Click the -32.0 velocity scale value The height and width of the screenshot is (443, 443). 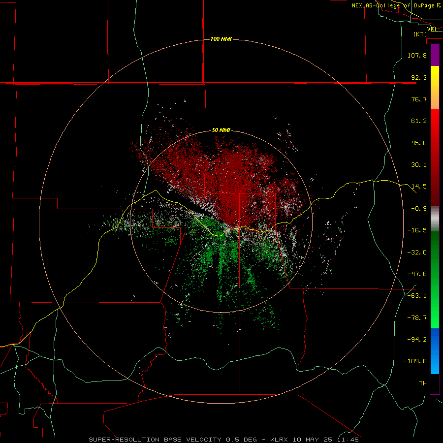pos(417,253)
